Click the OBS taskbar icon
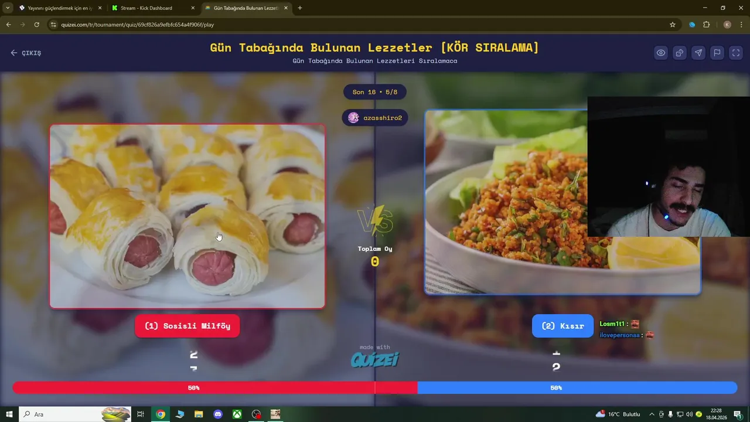Viewport: 750px width, 422px height. (x=257, y=414)
